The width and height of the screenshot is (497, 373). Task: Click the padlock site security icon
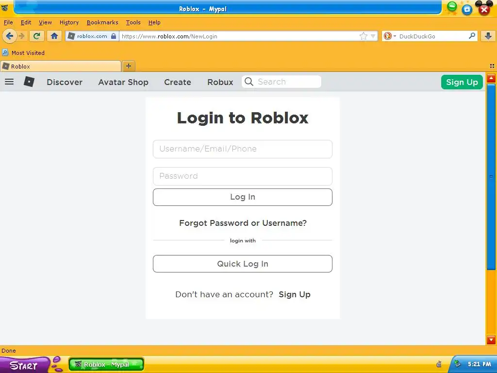(114, 36)
